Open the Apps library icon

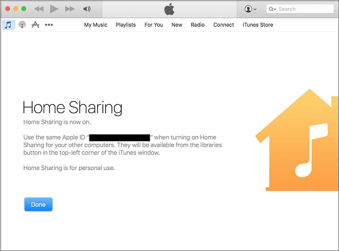[x=35, y=25]
